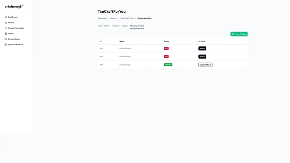Click the FREESHIPPING name cell
290x163 pixels.
click(125, 57)
